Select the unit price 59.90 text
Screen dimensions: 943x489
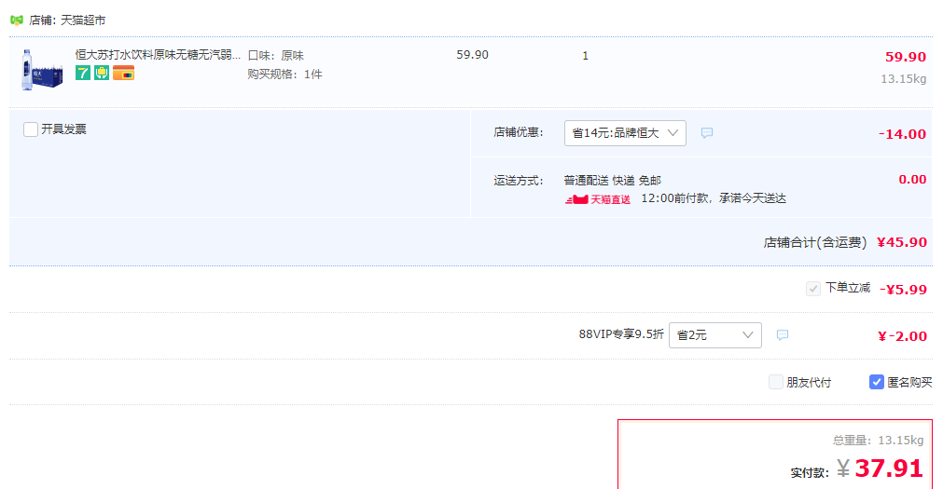coord(472,55)
